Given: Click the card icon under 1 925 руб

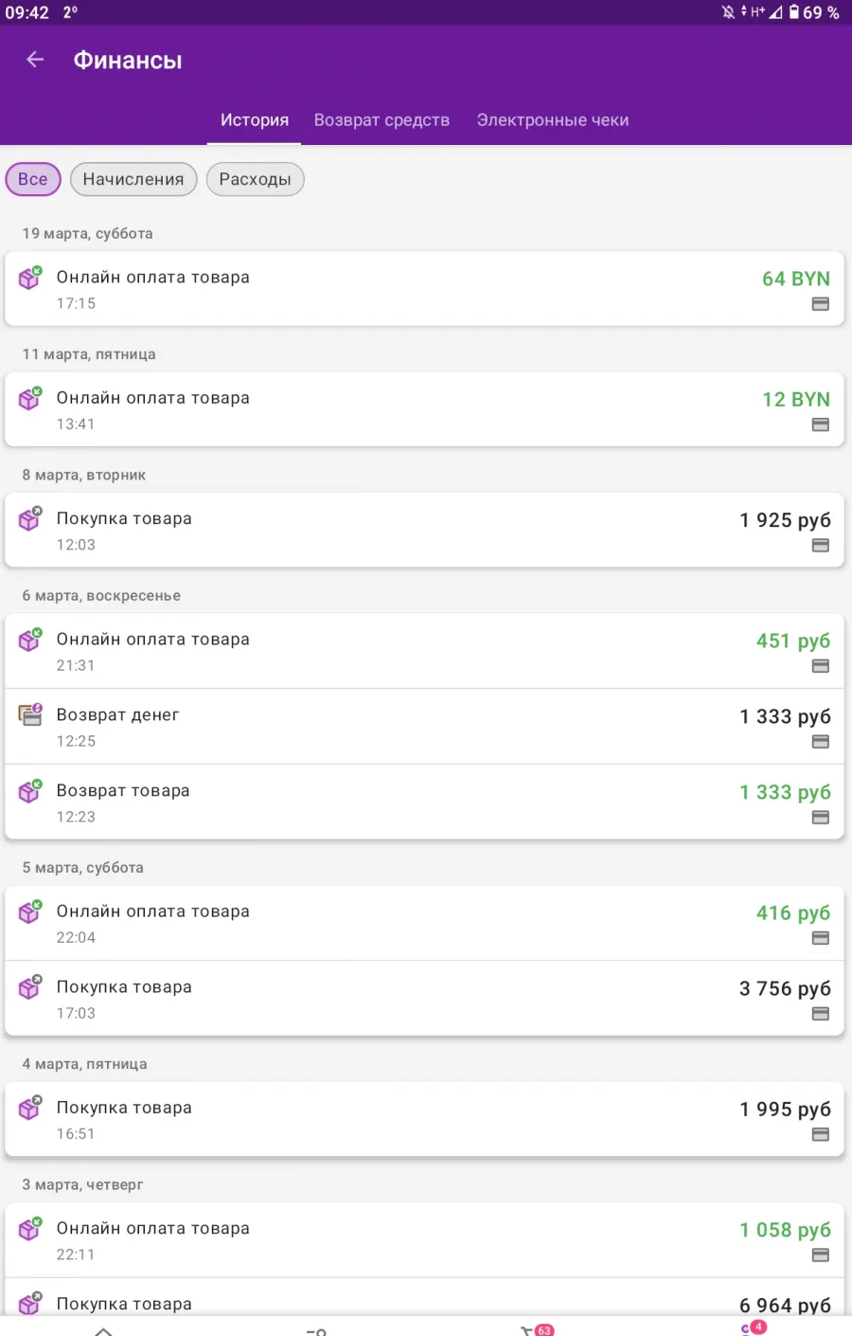Looking at the screenshot, I should (821, 546).
